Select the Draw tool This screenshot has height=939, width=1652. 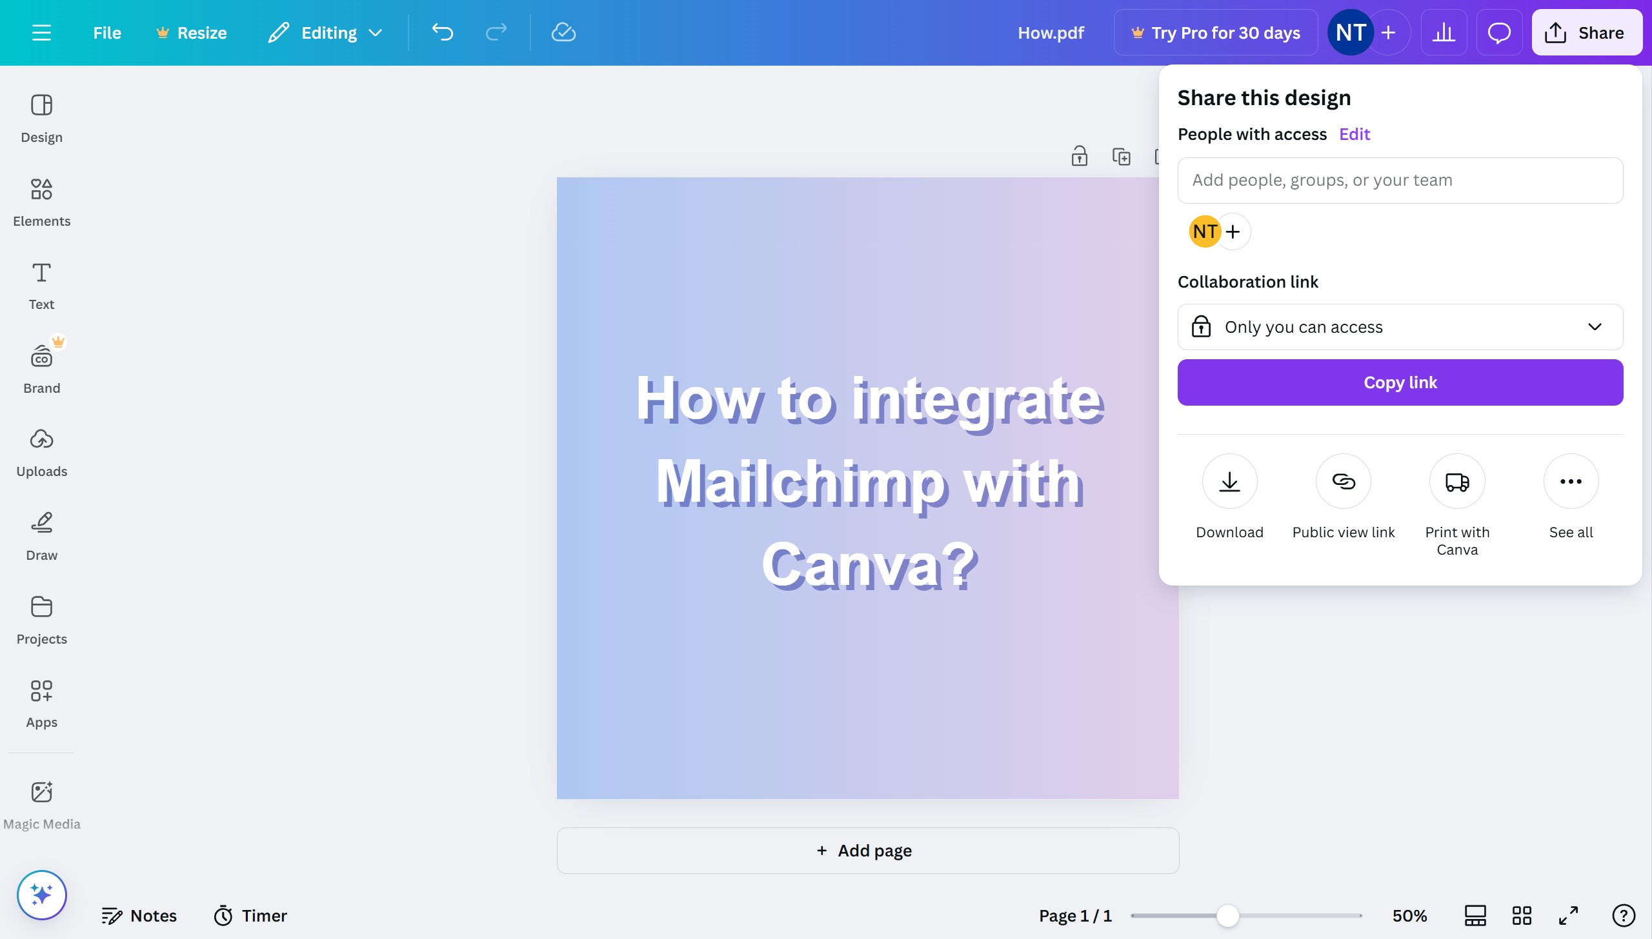[41, 536]
